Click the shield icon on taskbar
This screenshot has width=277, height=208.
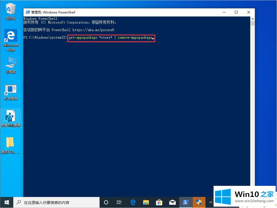199,202
